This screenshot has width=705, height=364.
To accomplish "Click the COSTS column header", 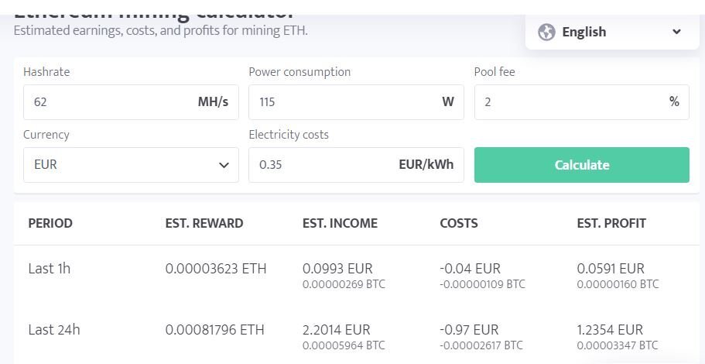I will (x=459, y=223).
